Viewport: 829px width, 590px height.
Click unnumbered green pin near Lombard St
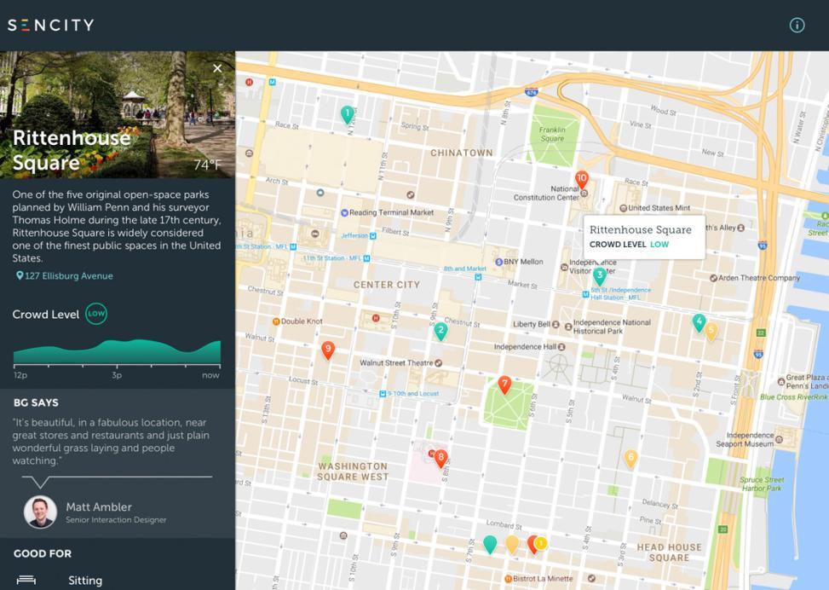pos(490,544)
